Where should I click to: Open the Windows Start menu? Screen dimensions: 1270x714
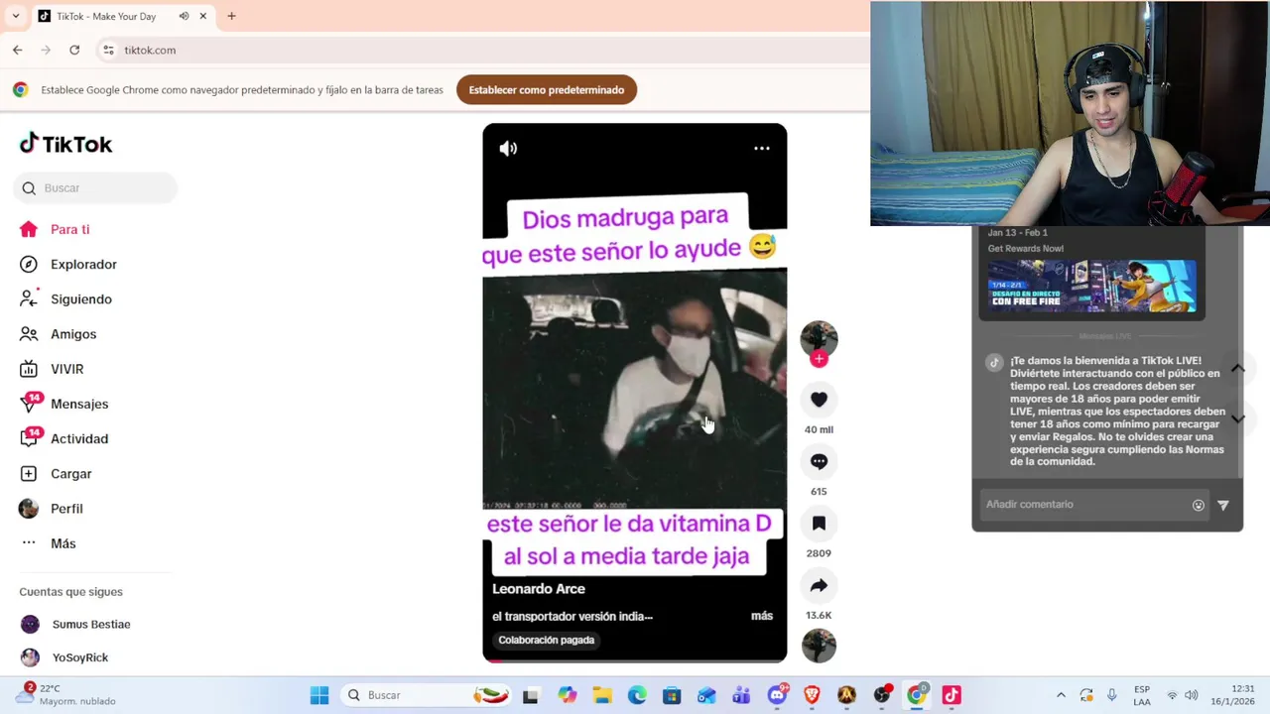pos(319,695)
